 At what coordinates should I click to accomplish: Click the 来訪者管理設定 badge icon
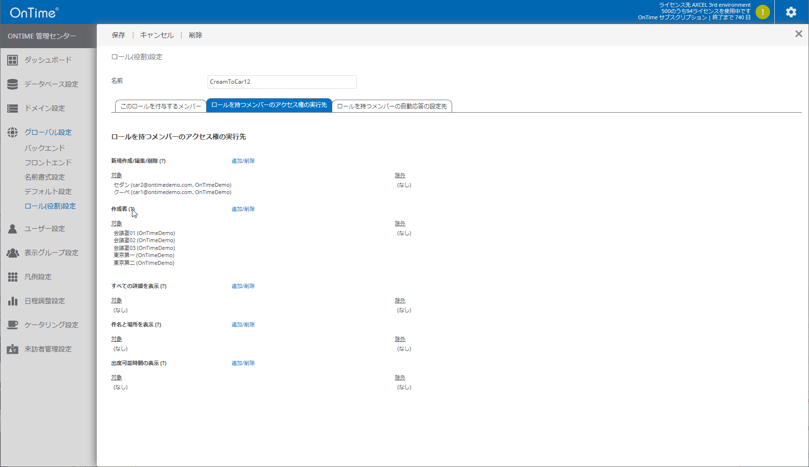point(13,349)
